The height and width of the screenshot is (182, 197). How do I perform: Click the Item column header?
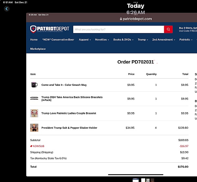33,74
